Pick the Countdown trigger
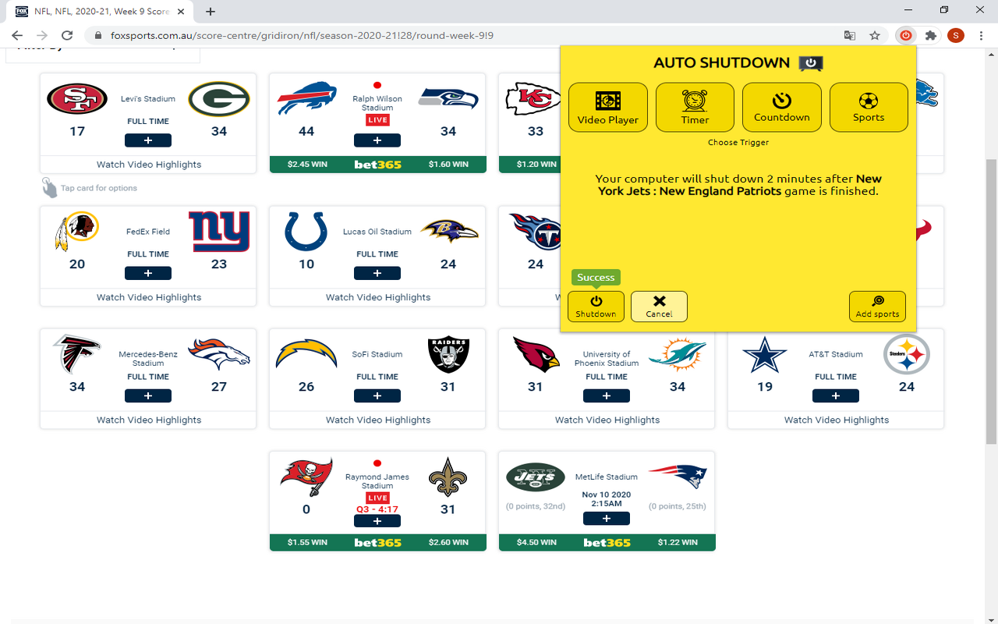 [782, 107]
